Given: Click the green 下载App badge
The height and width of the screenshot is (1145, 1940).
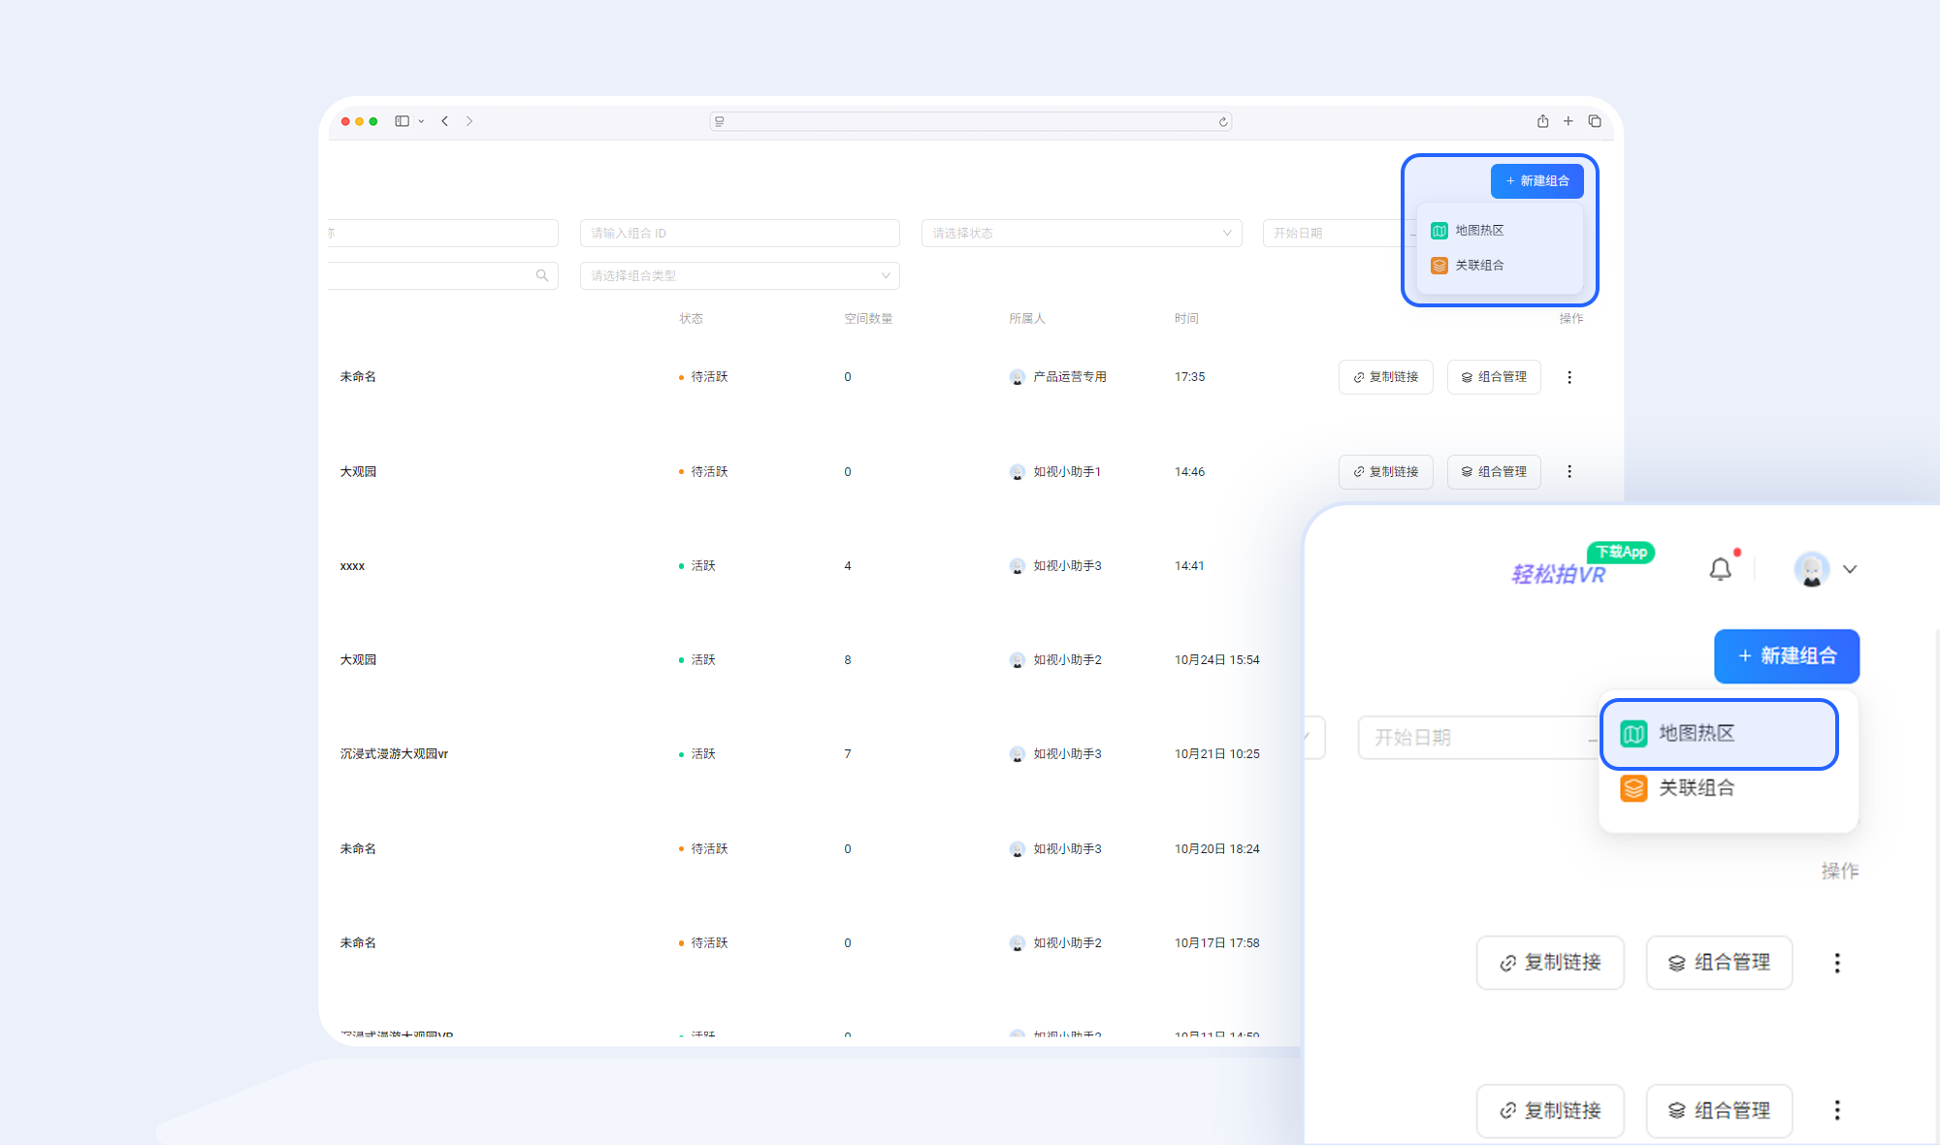Looking at the screenshot, I should pos(1621,552).
